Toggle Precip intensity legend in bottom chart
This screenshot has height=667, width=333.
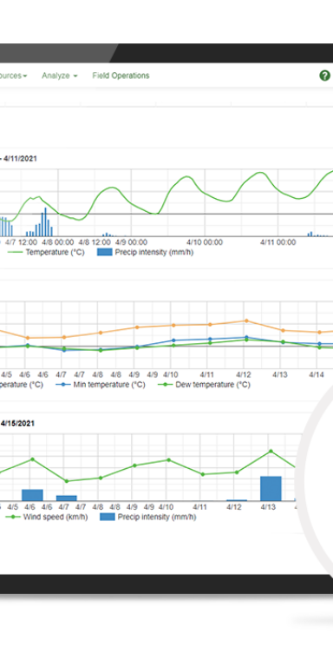[x=148, y=518]
